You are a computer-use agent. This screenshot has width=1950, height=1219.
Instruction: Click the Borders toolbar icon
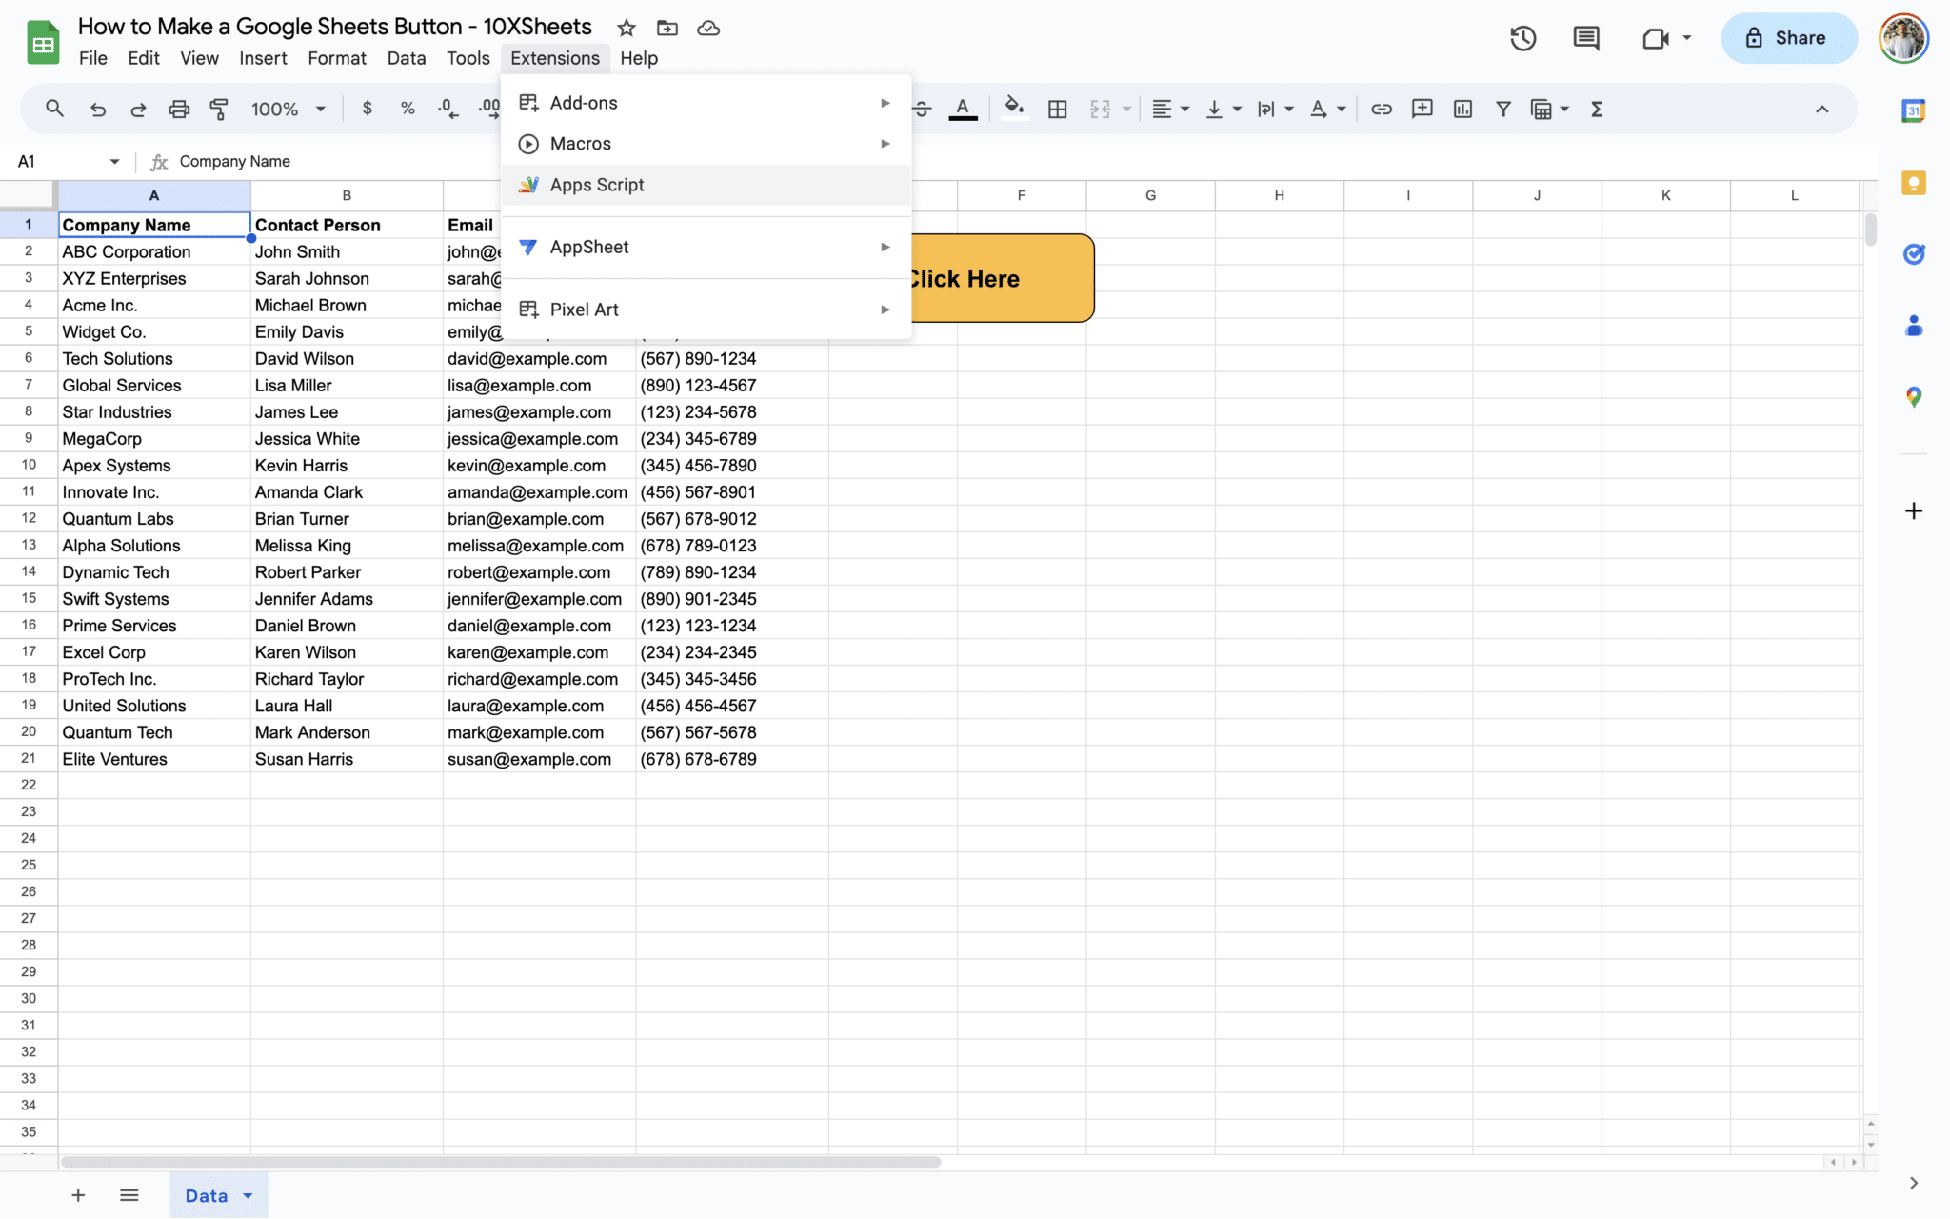pos(1057,110)
